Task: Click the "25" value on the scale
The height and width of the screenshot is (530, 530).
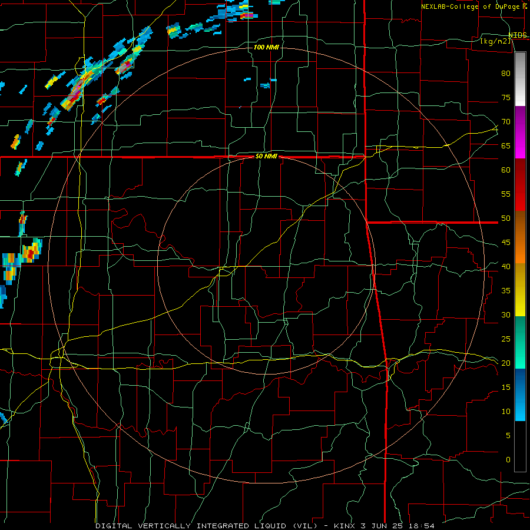Action: tap(506, 339)
